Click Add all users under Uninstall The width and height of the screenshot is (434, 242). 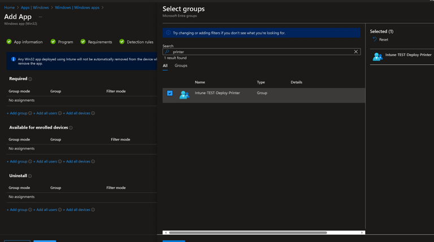(x=45, y=210)
